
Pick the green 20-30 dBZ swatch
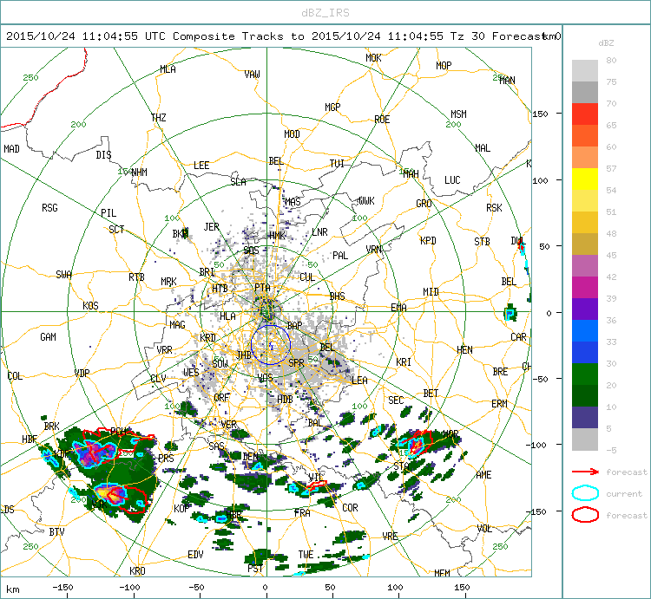tap(584, 374)
